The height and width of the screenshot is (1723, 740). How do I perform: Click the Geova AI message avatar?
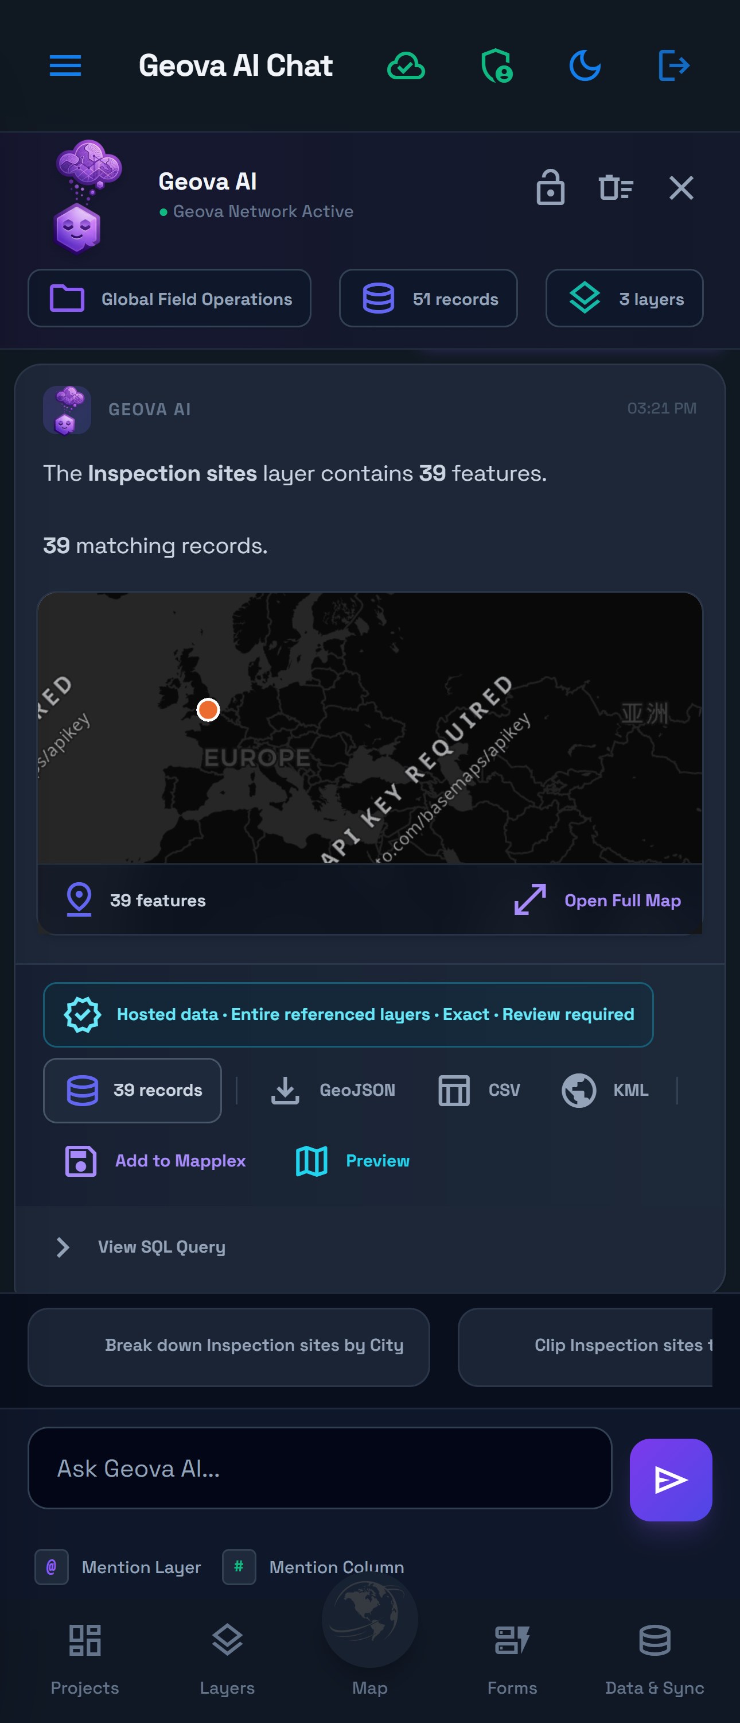[x=67, y=409]
